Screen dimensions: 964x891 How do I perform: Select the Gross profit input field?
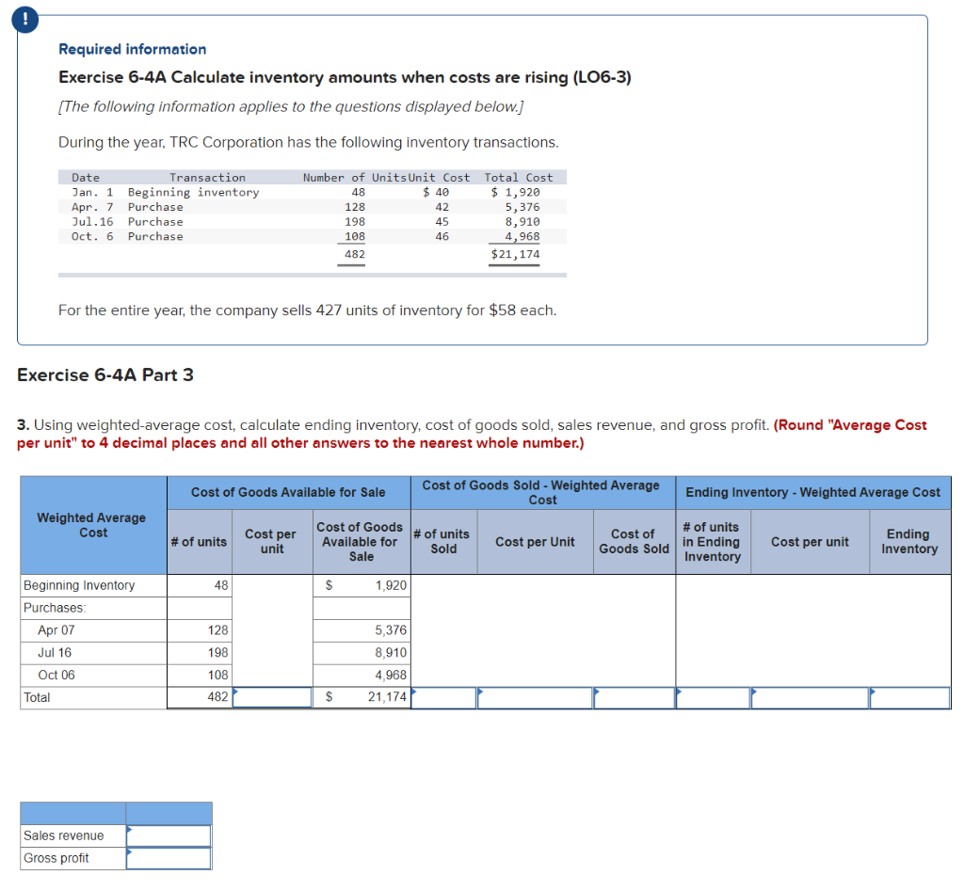click(169, 858)
